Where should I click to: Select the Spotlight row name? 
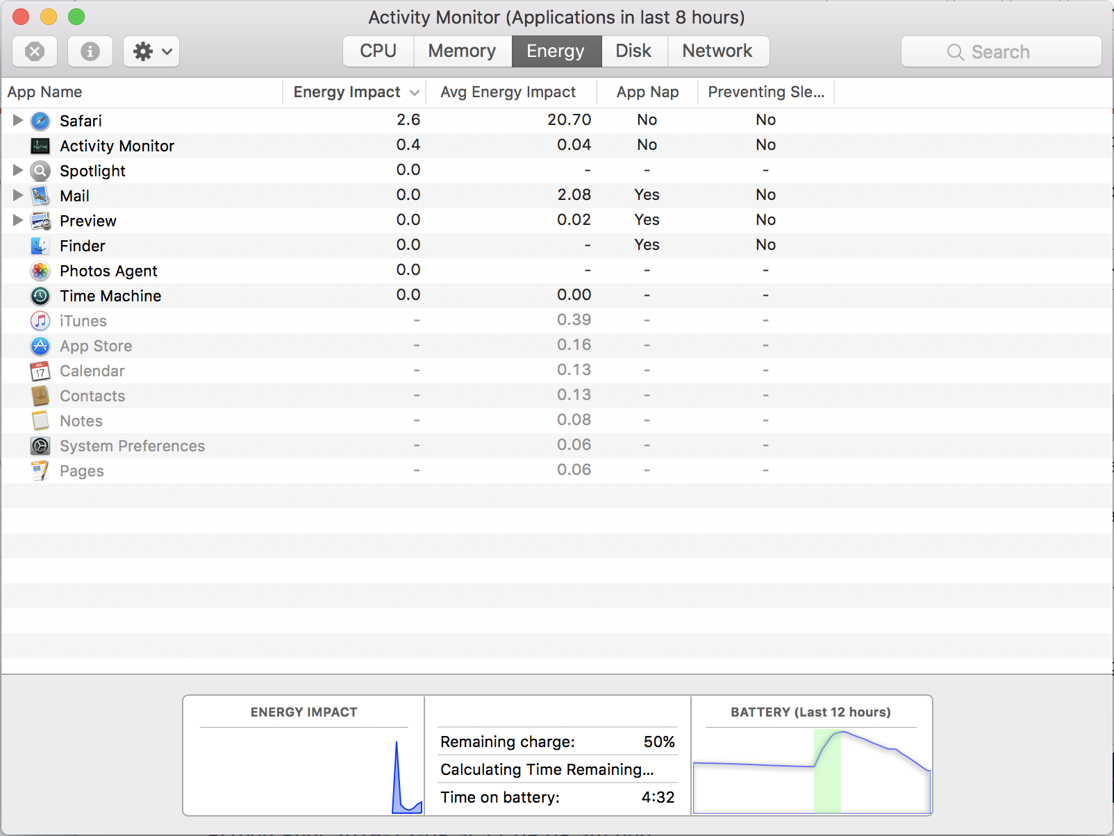click(92, 171)
